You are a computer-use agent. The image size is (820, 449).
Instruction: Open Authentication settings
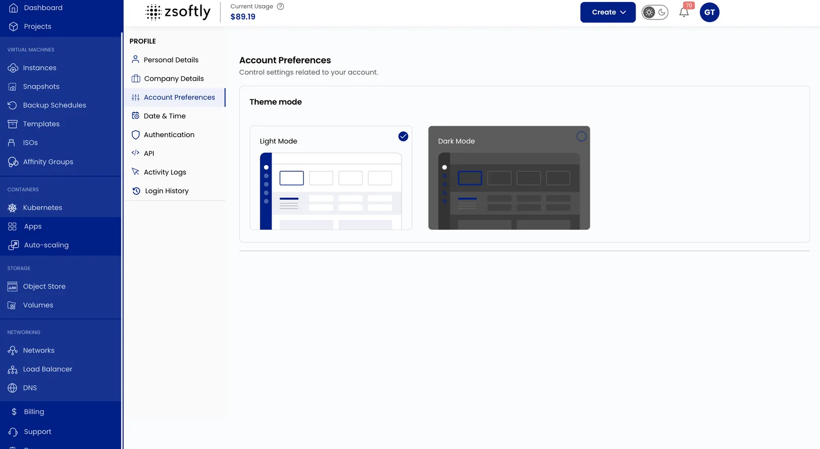(175, 135)
